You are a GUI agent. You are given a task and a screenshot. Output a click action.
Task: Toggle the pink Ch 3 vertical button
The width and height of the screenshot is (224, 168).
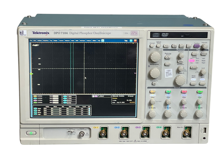point(184,91)
